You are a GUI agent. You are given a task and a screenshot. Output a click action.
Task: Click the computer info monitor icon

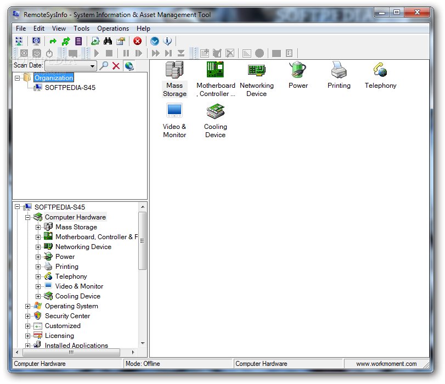click(x=36, y=41)
